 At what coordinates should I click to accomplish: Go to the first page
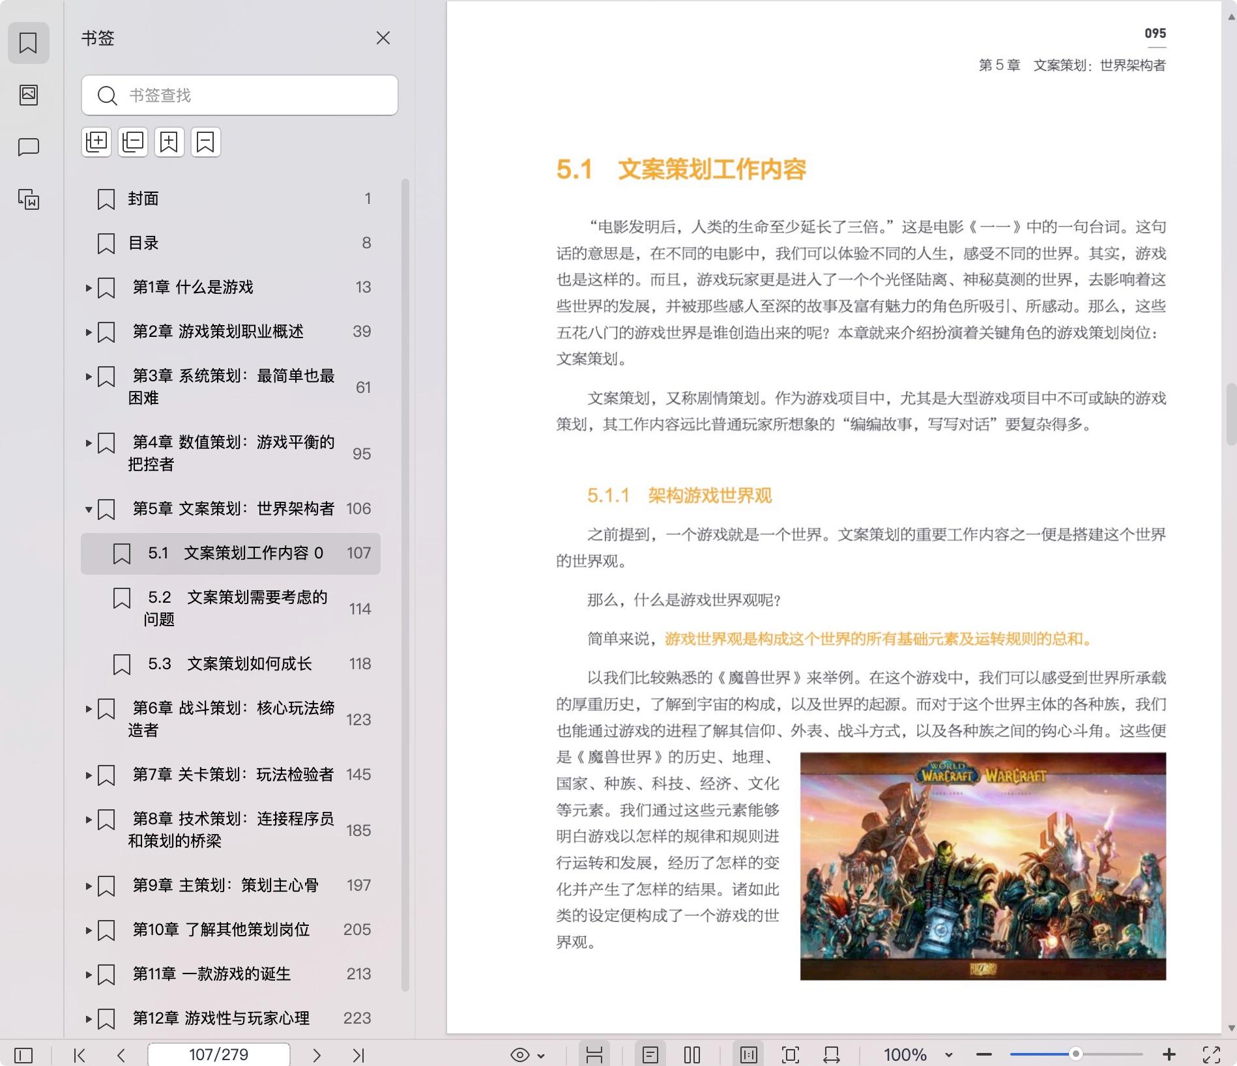coord(80,1055)
